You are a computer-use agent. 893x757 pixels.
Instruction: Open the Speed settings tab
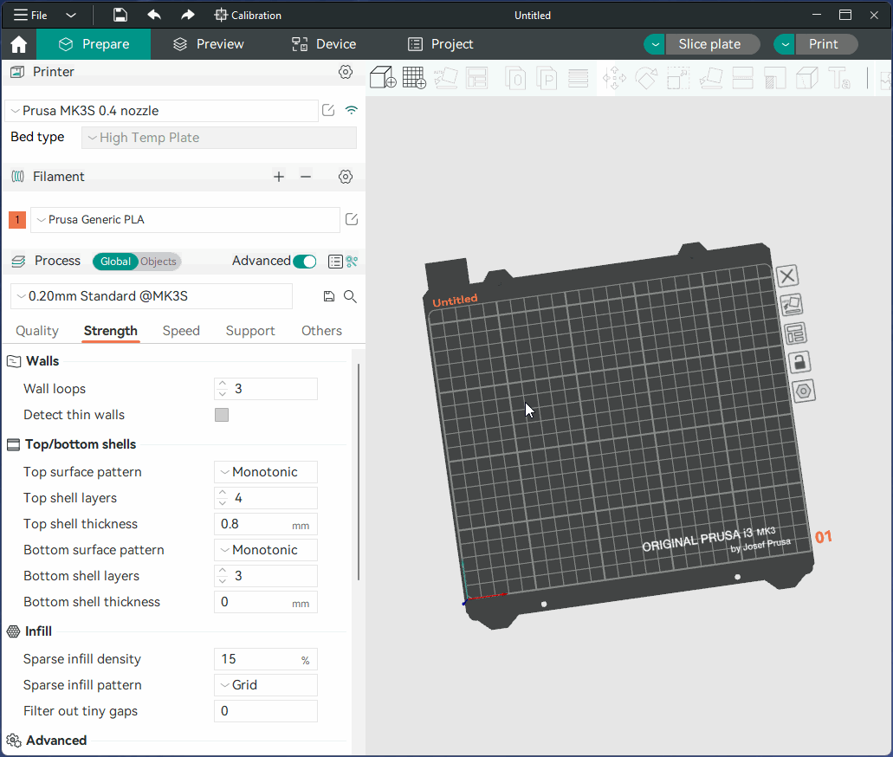tap(181, 330)
